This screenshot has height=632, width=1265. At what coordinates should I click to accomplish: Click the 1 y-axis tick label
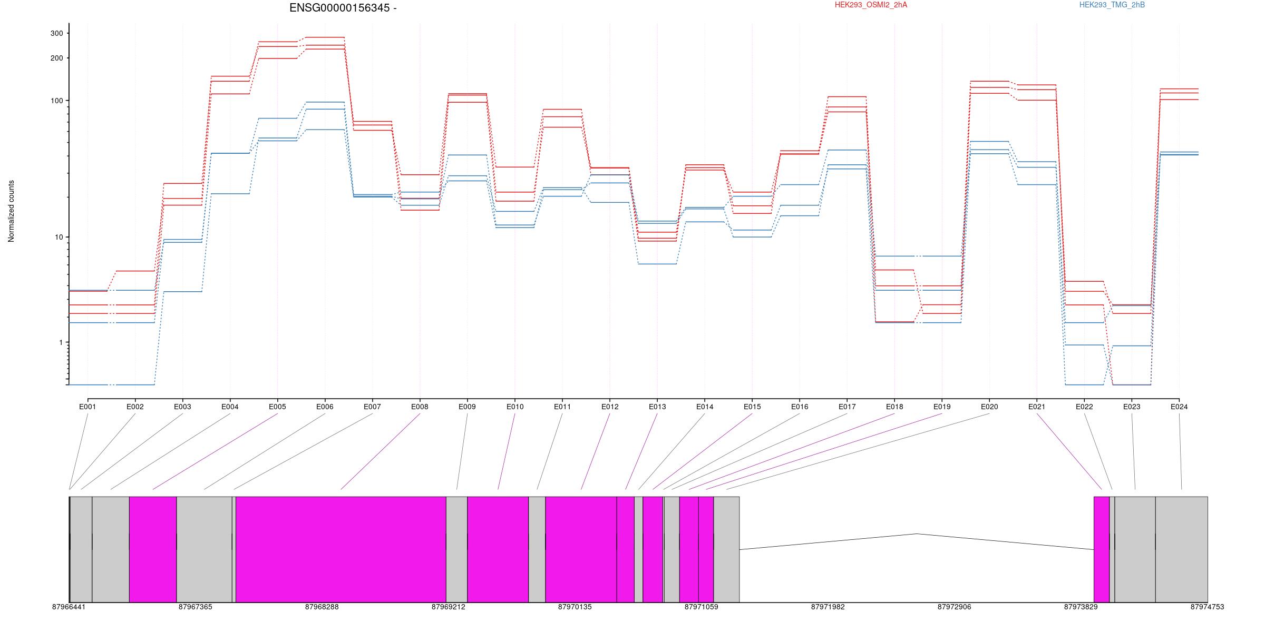61,342
